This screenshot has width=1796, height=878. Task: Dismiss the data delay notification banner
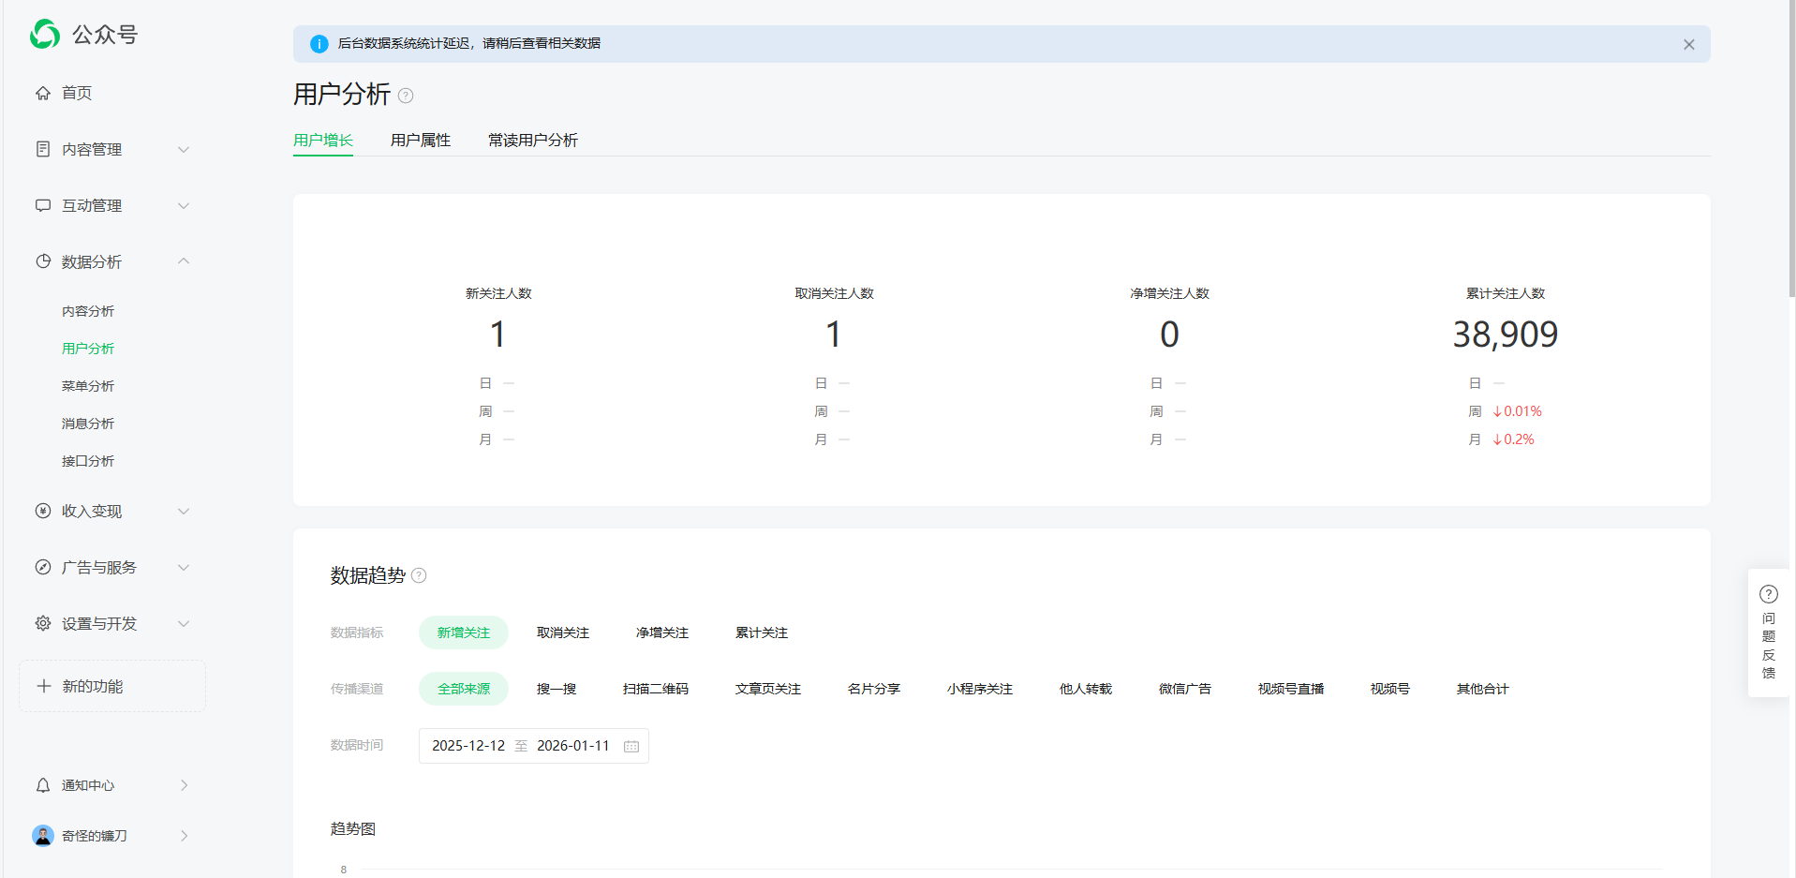(x=1688, y=44)
